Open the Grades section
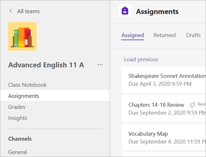Viewport: 206px width, 157px height. 17,107
